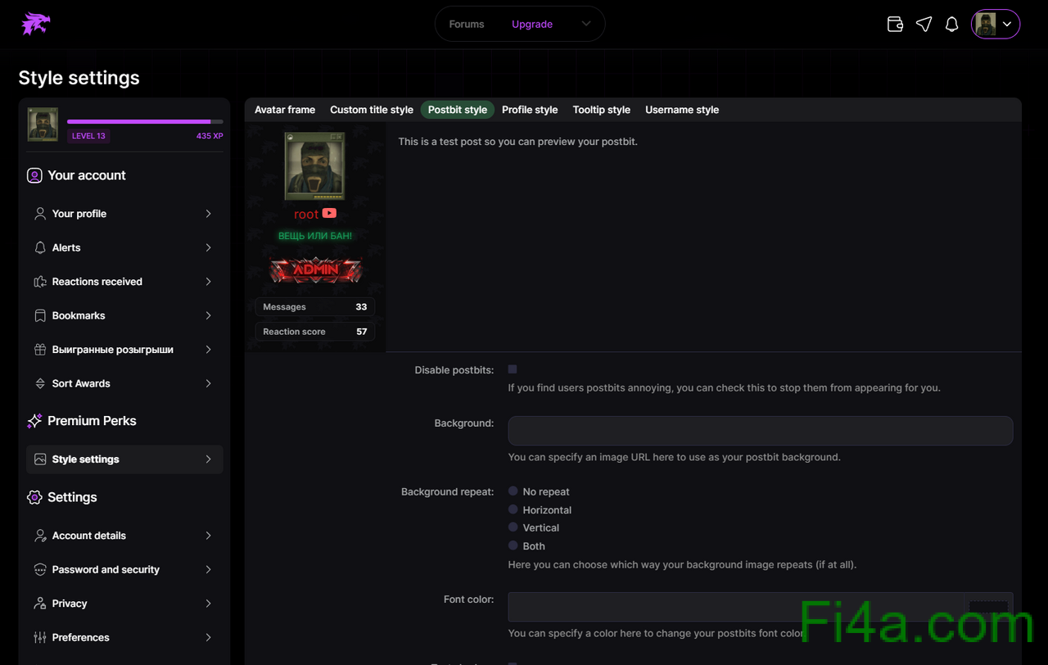Click the Preferences sliders icon
The height and width of the screenshot is (665, 1048).
click(39, 637)
